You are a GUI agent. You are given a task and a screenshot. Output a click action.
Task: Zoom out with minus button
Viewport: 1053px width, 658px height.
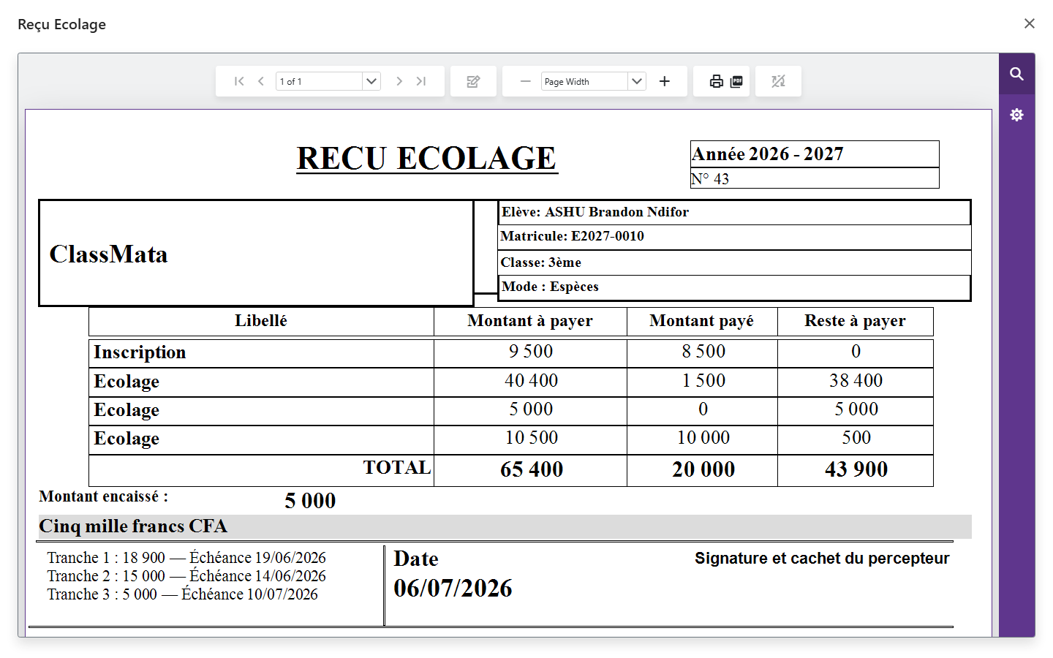525,81
